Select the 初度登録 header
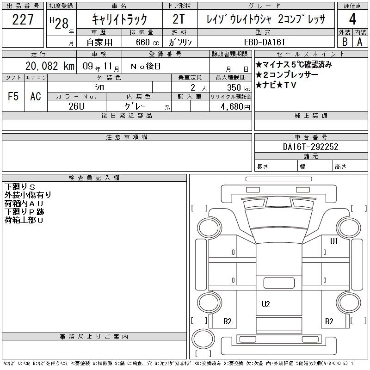This screenshot has height=370, width=370. (x=61, y=6)
